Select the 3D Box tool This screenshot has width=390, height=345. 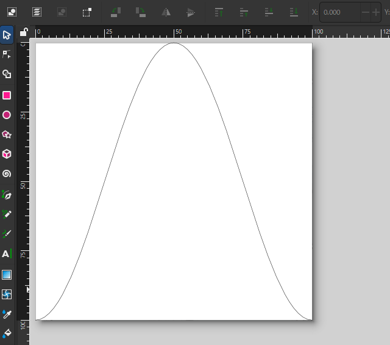click(x=7, y=154)
